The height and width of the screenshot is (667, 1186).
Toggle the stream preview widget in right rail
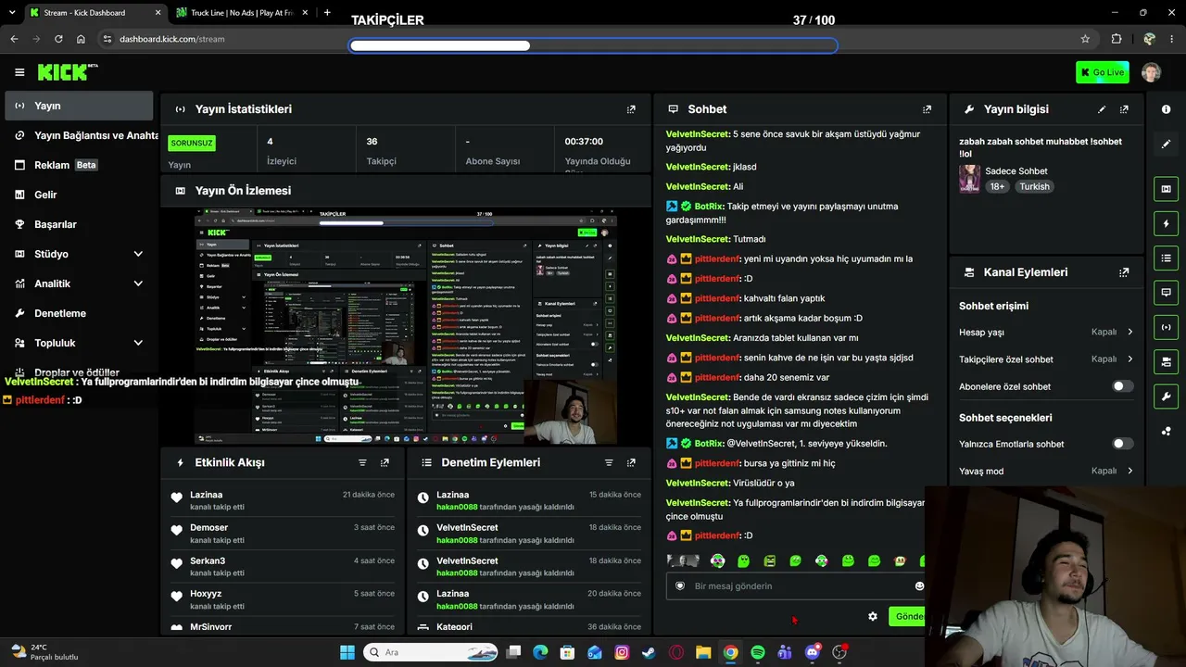pyautogui.click(x=1166, y=189)
